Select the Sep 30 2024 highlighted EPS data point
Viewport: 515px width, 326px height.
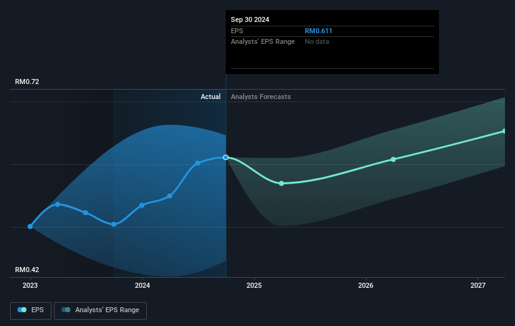[226, 157]
